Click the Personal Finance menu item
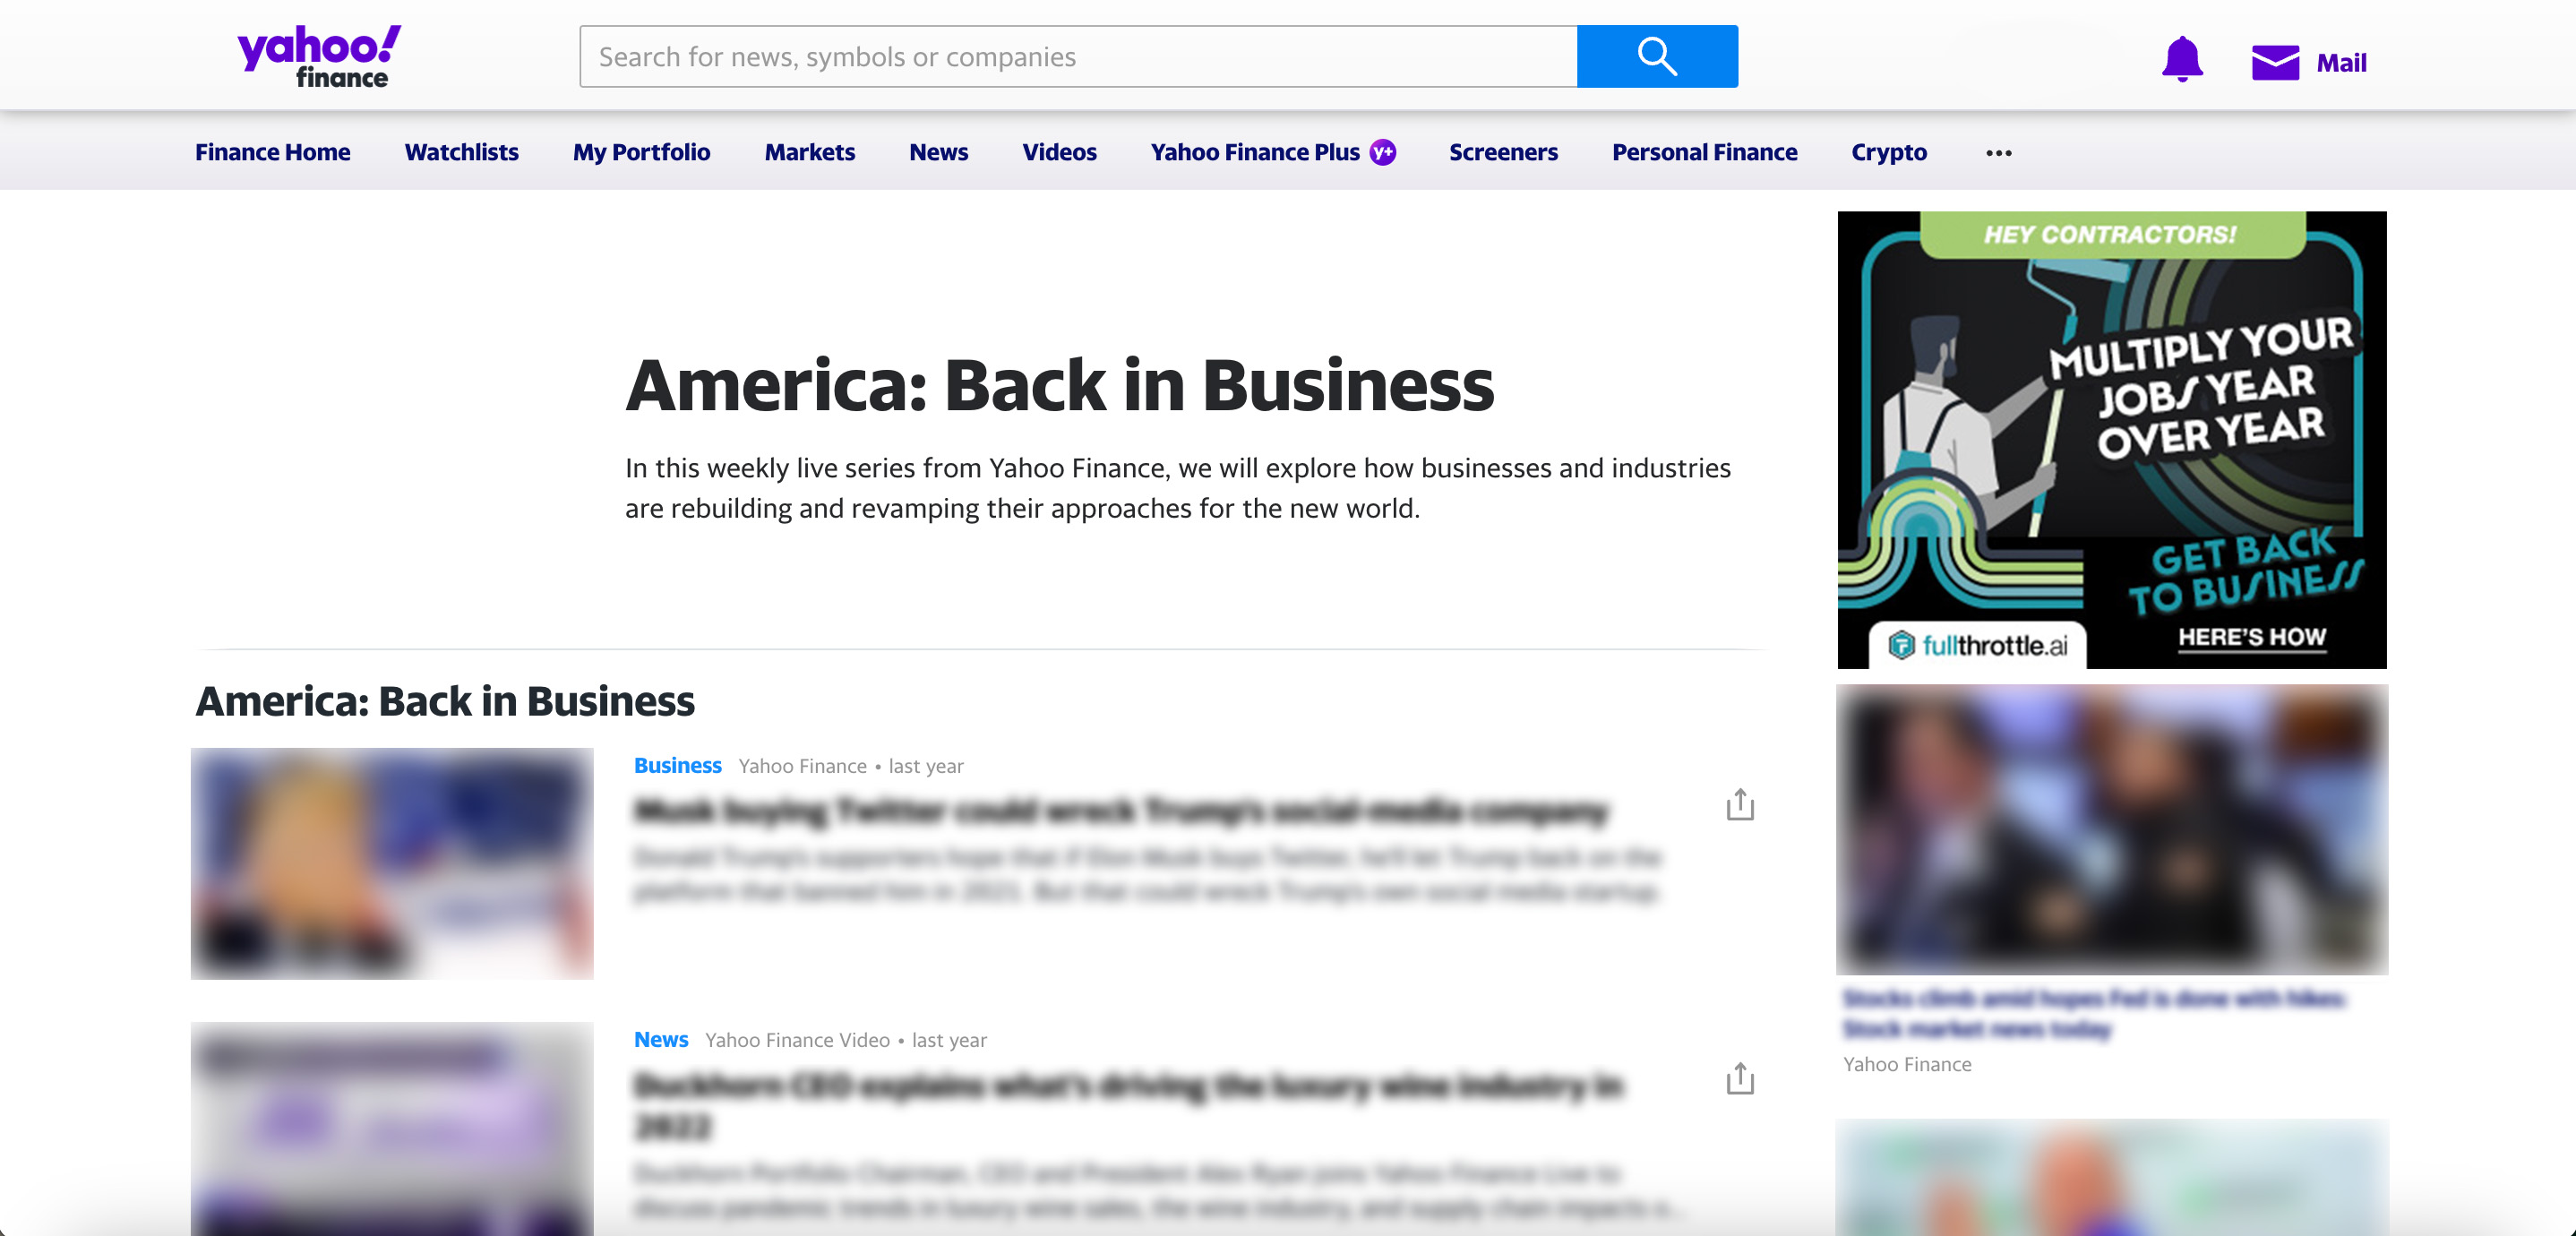The image size is (2576, 1236). pos(1704,152)
